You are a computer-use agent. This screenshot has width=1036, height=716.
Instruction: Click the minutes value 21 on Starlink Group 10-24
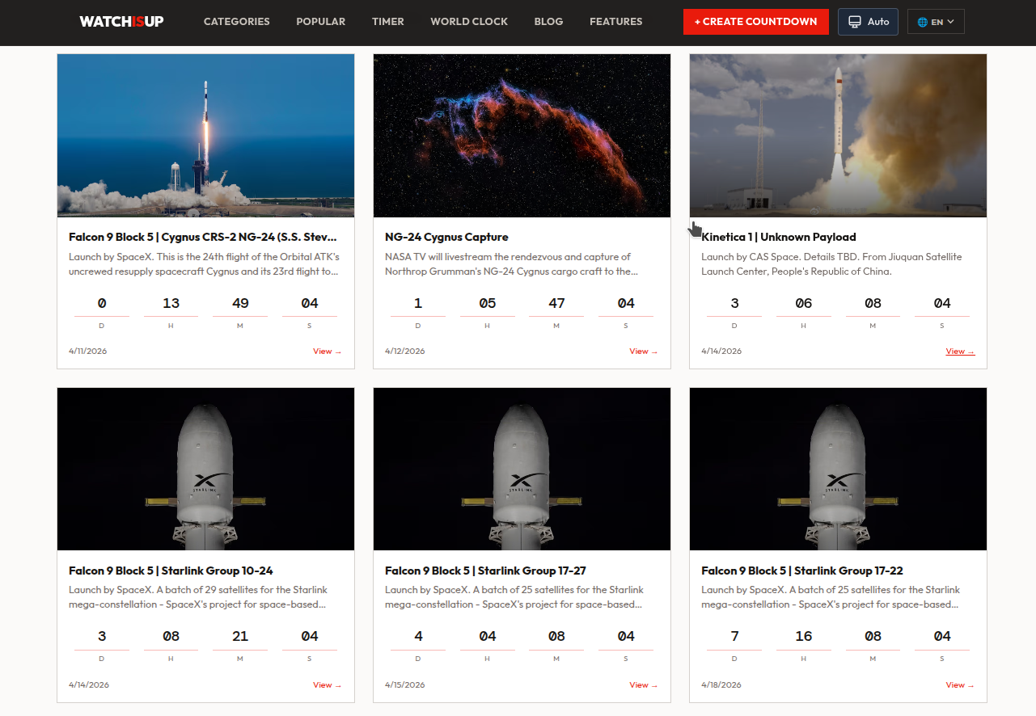point(240,637)
